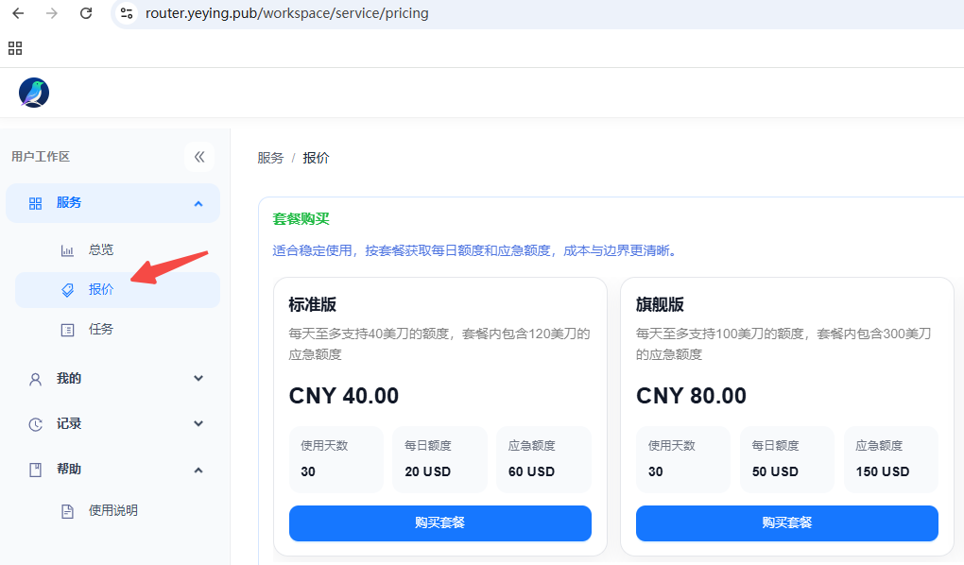
Task: Click the 总览 chart icon
Action: 67,250
